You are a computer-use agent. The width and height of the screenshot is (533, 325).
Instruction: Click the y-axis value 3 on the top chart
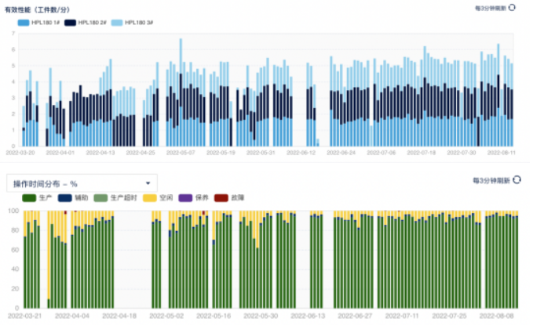click(13, 98)
